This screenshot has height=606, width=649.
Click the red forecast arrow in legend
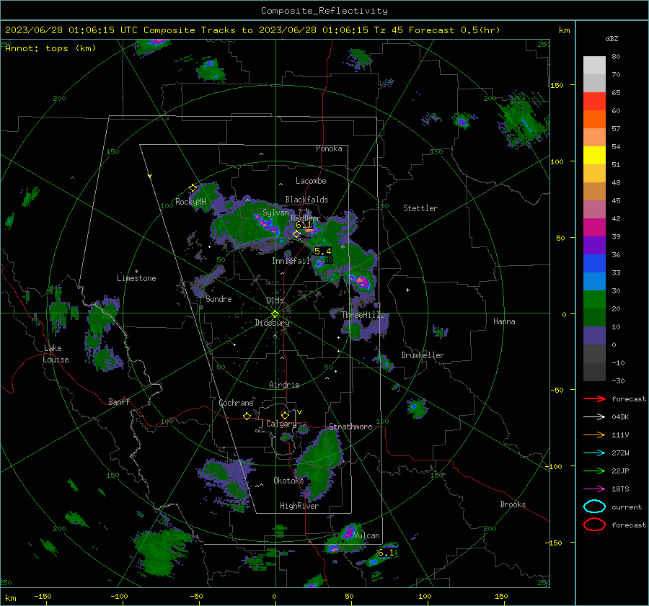point(594,398)
